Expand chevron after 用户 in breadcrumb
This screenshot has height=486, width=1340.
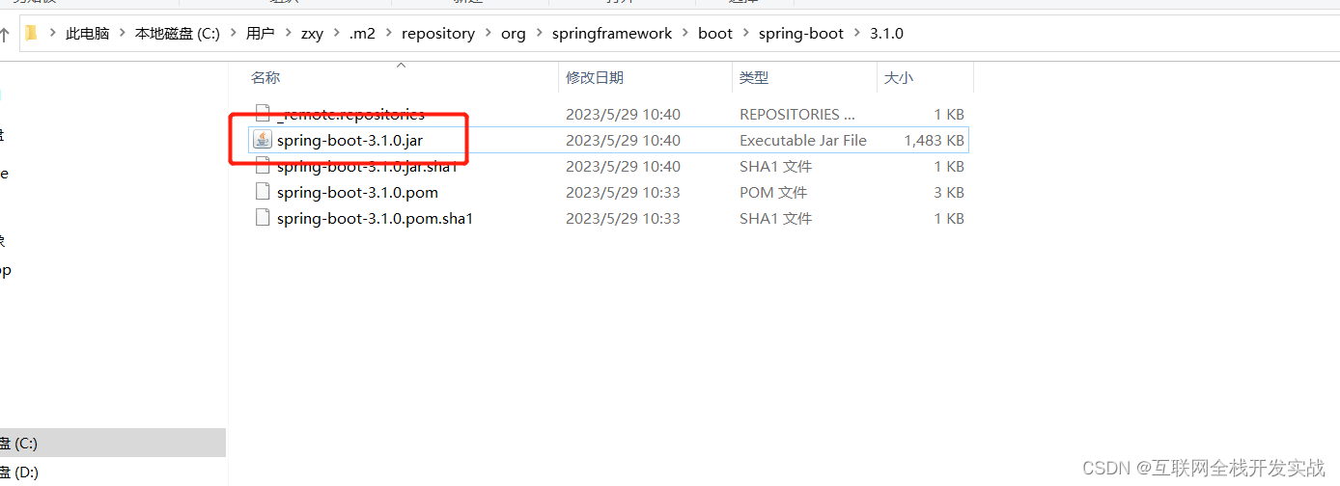[288, 34]
